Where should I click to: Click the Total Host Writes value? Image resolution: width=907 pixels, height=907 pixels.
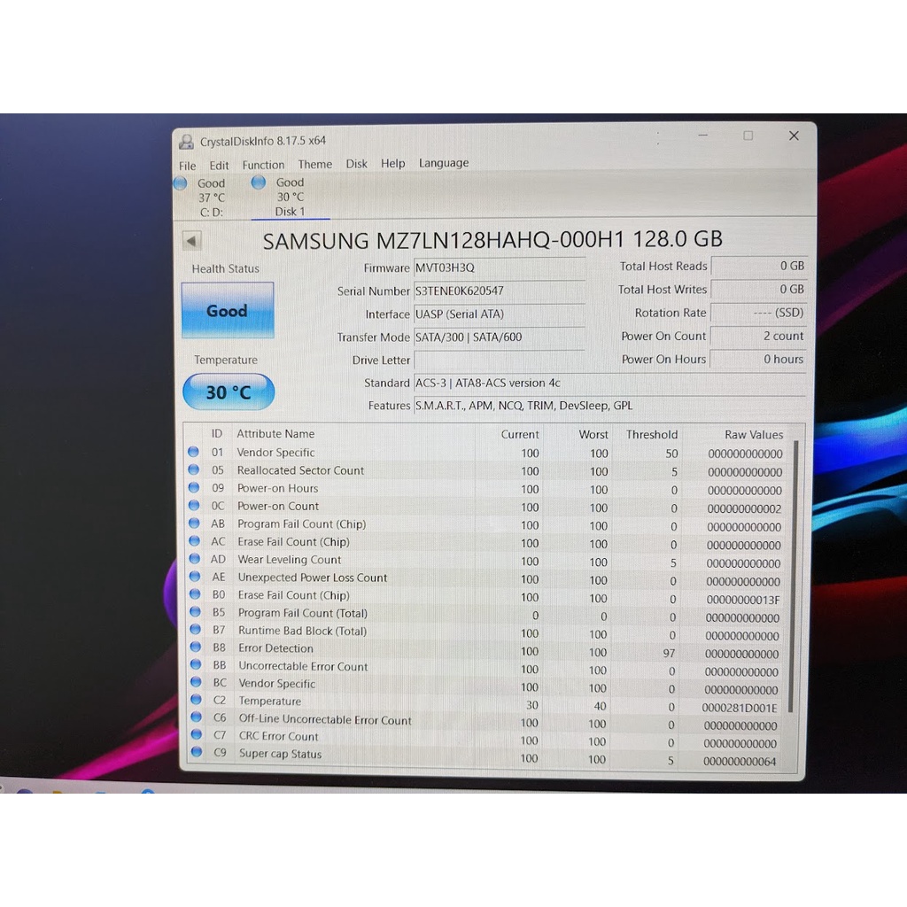[758, 290]
